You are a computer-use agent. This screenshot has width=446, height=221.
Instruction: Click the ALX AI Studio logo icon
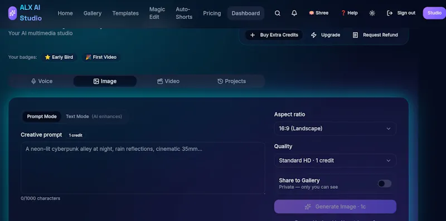(12, 13)
